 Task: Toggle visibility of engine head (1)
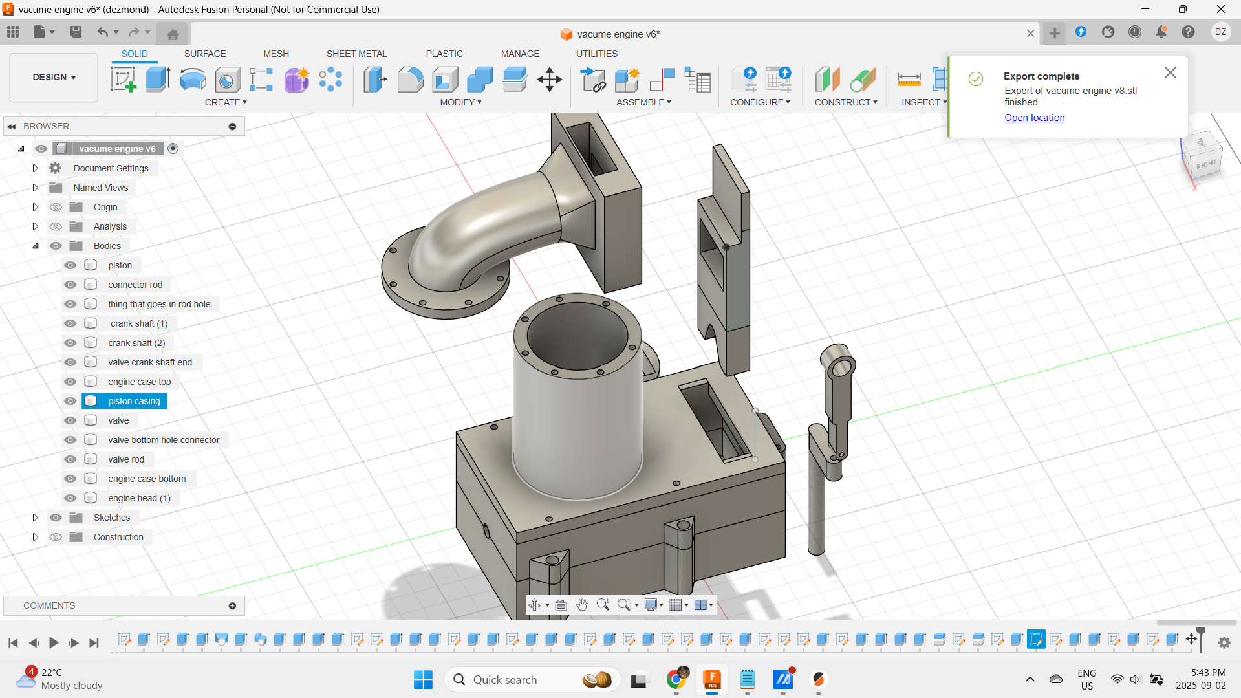[70, 498]
